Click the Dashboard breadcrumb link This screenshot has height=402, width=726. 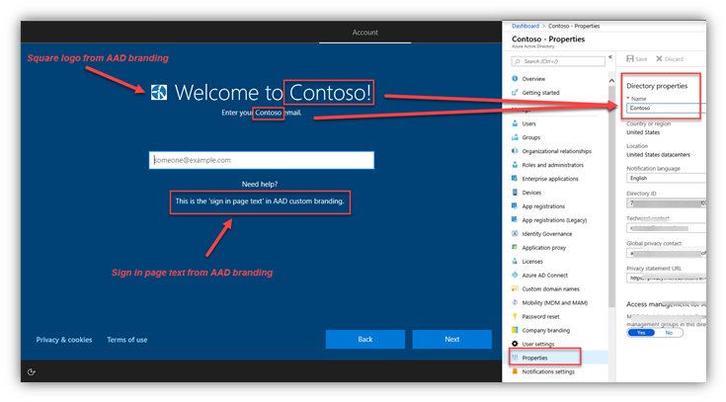pos(525,26)
